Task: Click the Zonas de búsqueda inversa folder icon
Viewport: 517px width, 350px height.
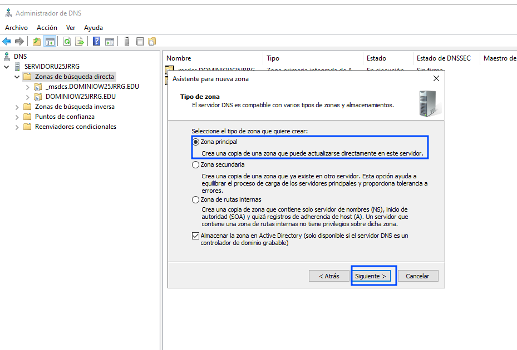Action: pos(27,107)
